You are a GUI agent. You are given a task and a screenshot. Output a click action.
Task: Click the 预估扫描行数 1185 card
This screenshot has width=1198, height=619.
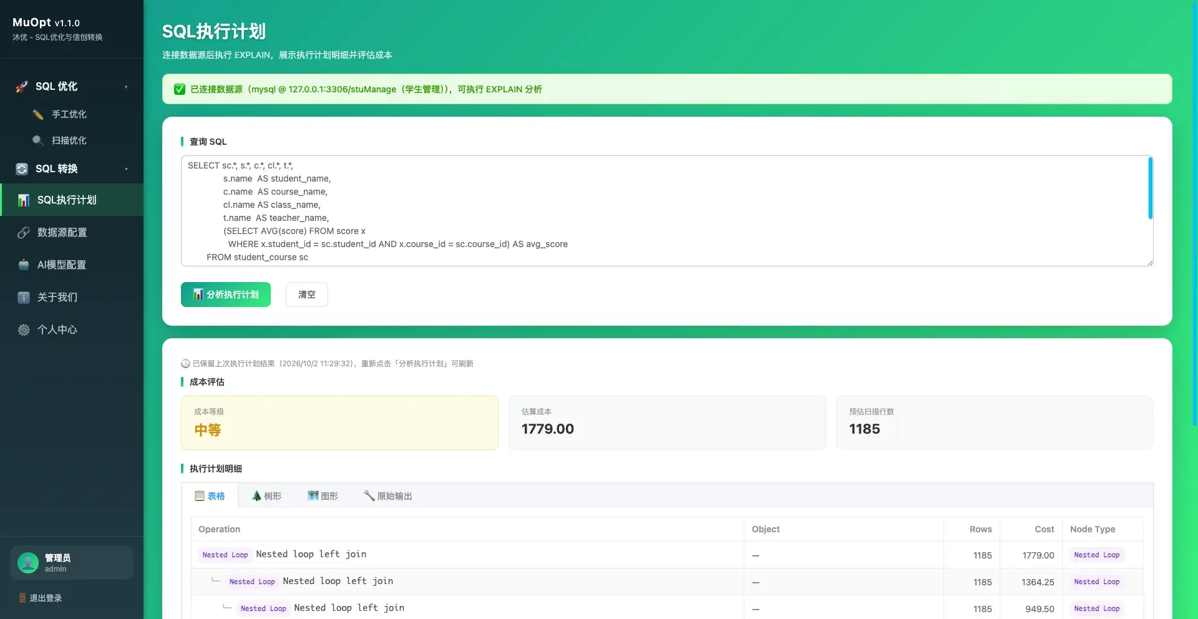click(x=995, y=422)
